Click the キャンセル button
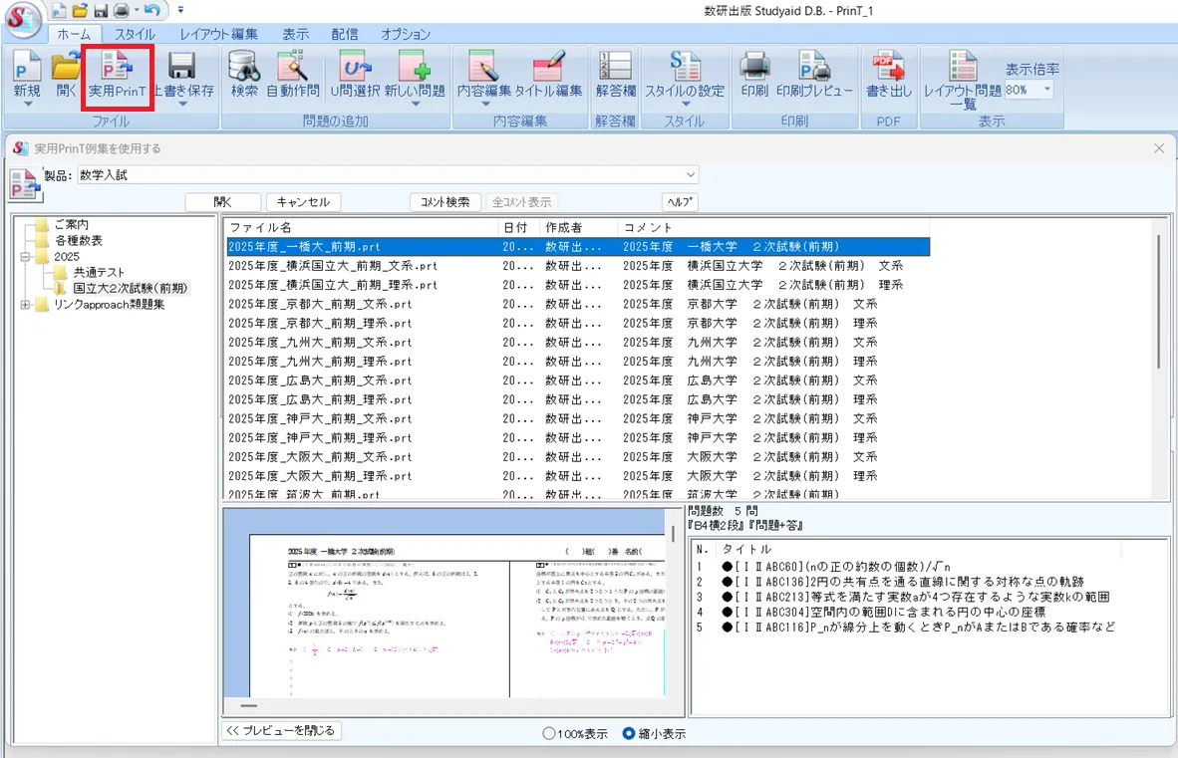 pyautogui.click(x=304, y=202)
